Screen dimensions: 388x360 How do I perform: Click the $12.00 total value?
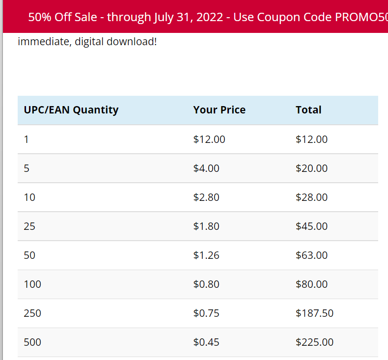click(x=311, y=139)
